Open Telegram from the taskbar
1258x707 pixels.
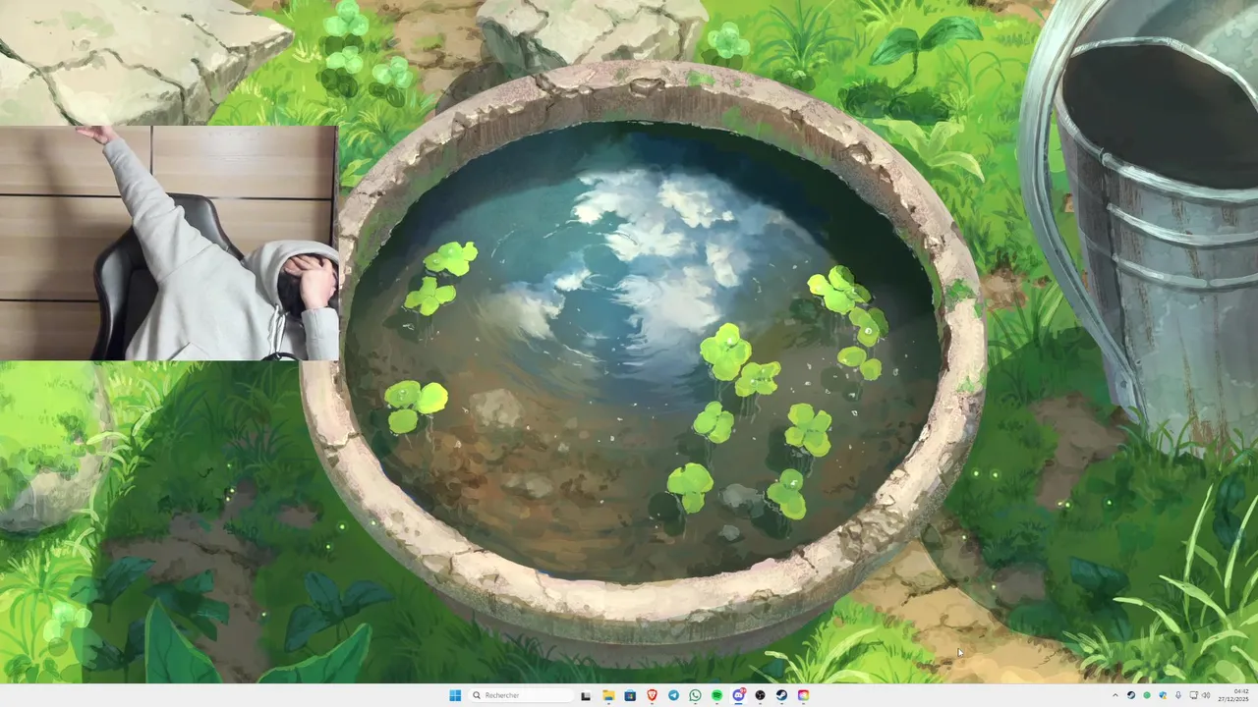673,695
